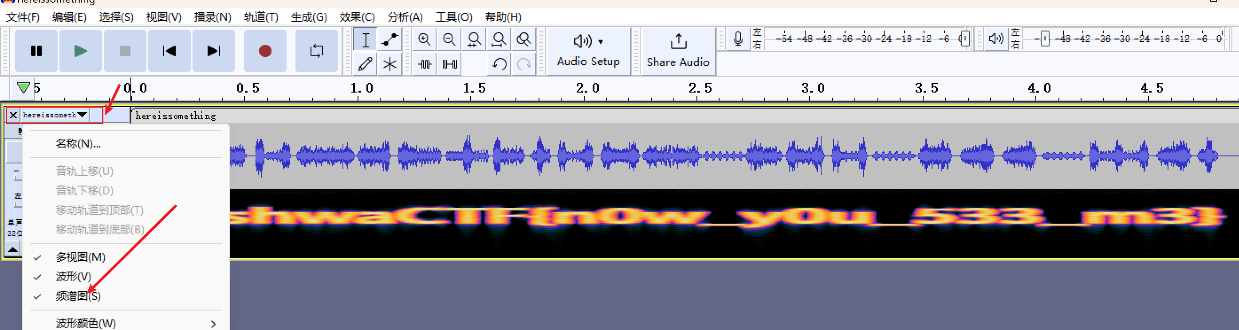Screen dimensions: 1239x330
Task: Select the Envelope tool
Action: tap(389, 39)
